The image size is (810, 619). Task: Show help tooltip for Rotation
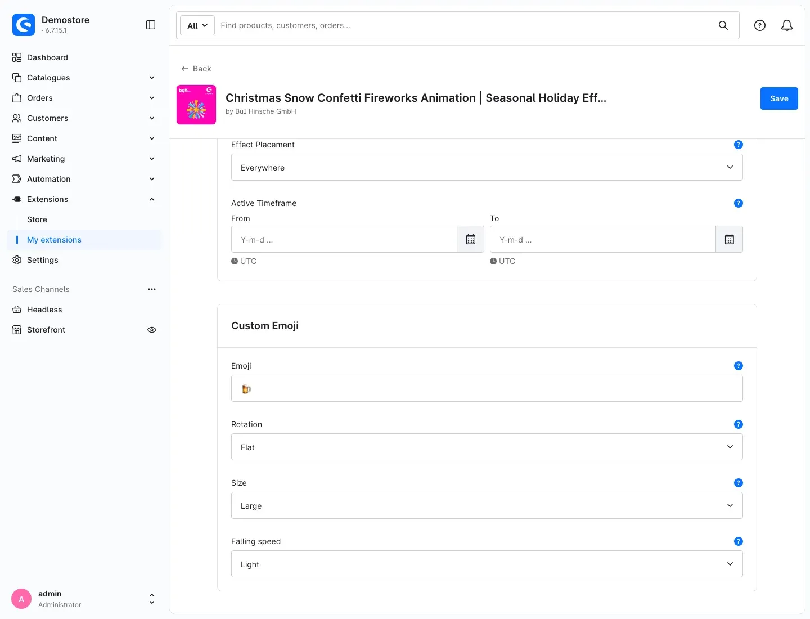point(739,424)
